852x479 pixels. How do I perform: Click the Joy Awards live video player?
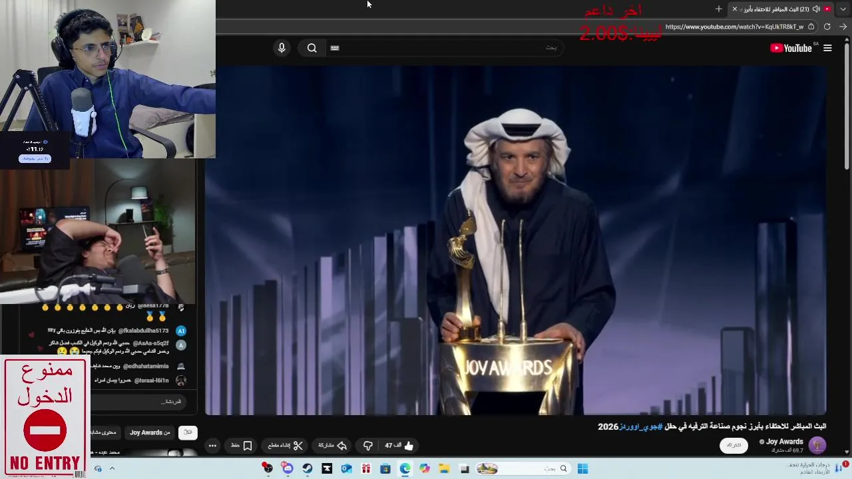click(x=516, y=239)
